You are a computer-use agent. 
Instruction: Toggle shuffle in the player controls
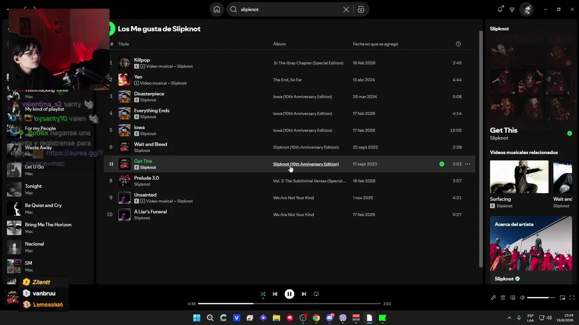(x=263, y=294)
